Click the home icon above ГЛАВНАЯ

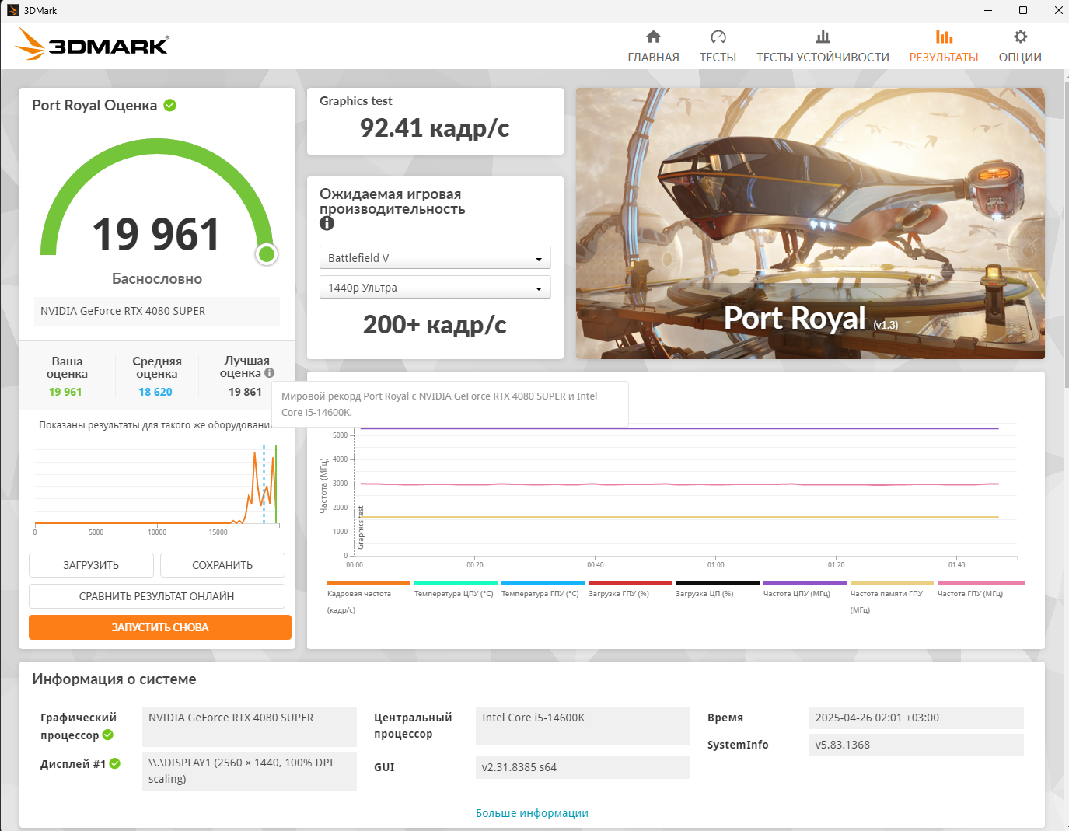click(x=653, y=37)
